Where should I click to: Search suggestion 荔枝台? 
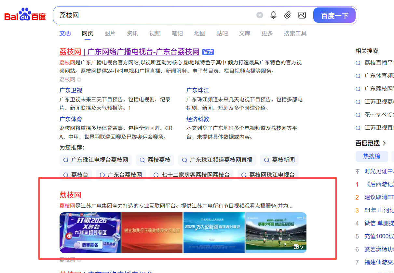[x=76, y=175]
